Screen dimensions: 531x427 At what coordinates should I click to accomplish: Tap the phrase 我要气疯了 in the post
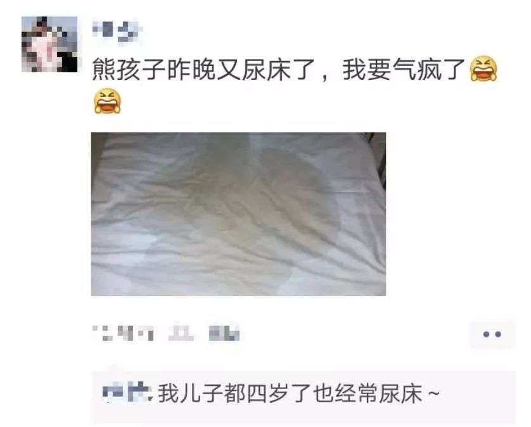coord(403,70)
